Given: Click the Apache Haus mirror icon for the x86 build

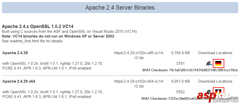Looking at the screenshot, I should point(209,64).
